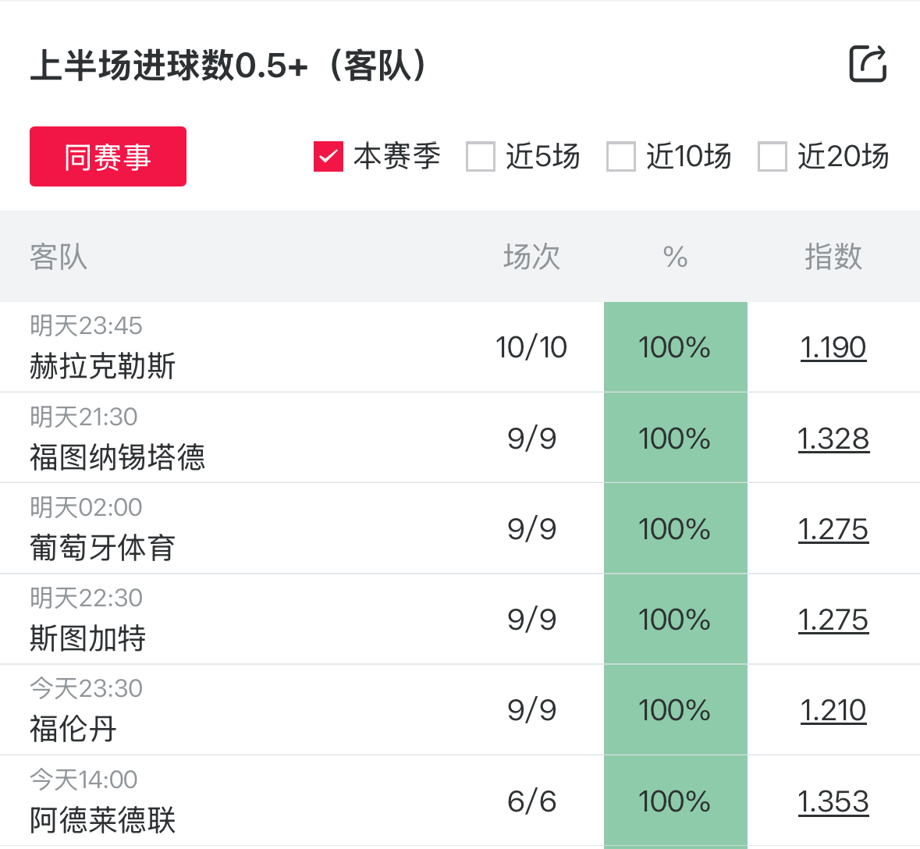
Task: Open odds link 1.353 for 阿德莱德联
Action: pyautogui.click(x=833, y=801)
